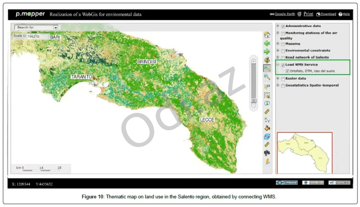
Task: Expand the Mapping layer group
Action: (x=278, y=44)
